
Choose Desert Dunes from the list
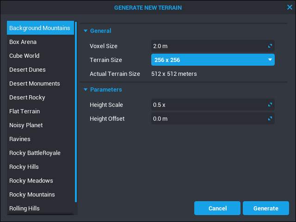pos(27,70)
